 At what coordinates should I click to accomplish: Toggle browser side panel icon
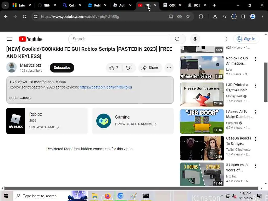click(243, 16)
